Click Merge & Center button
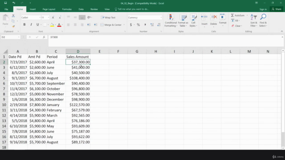The image size is (285, 160). point(111,25)
